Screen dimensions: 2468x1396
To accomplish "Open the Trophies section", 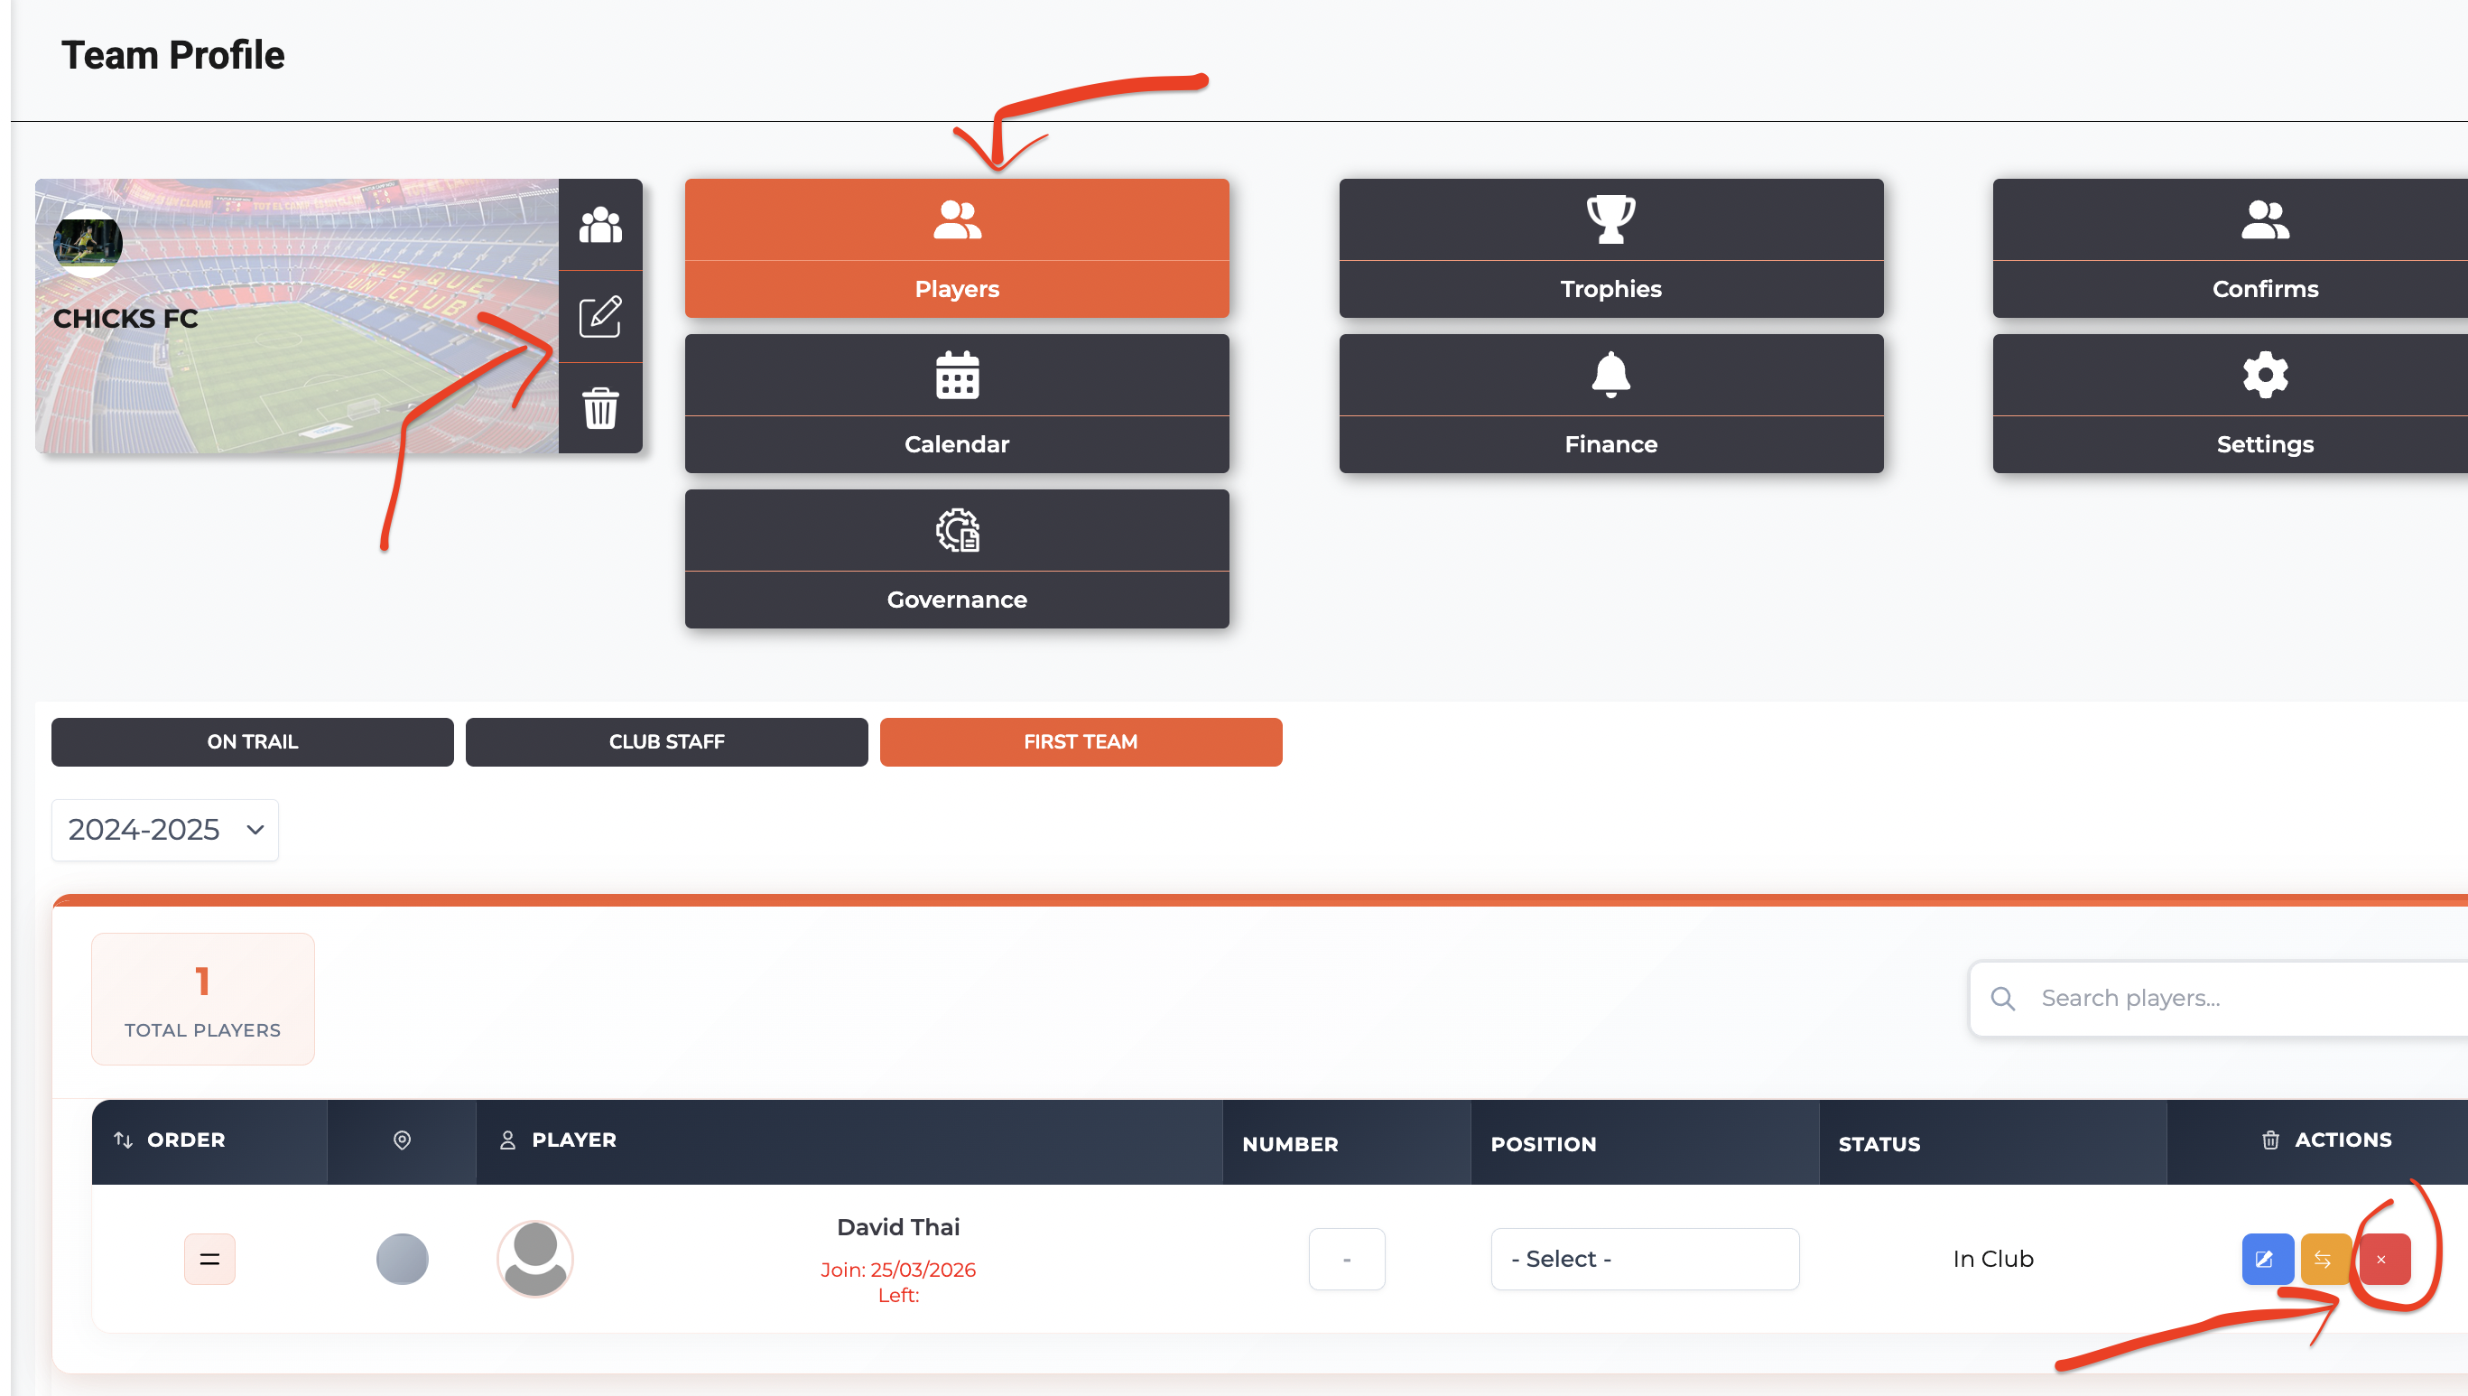I will coord(1610,248).
